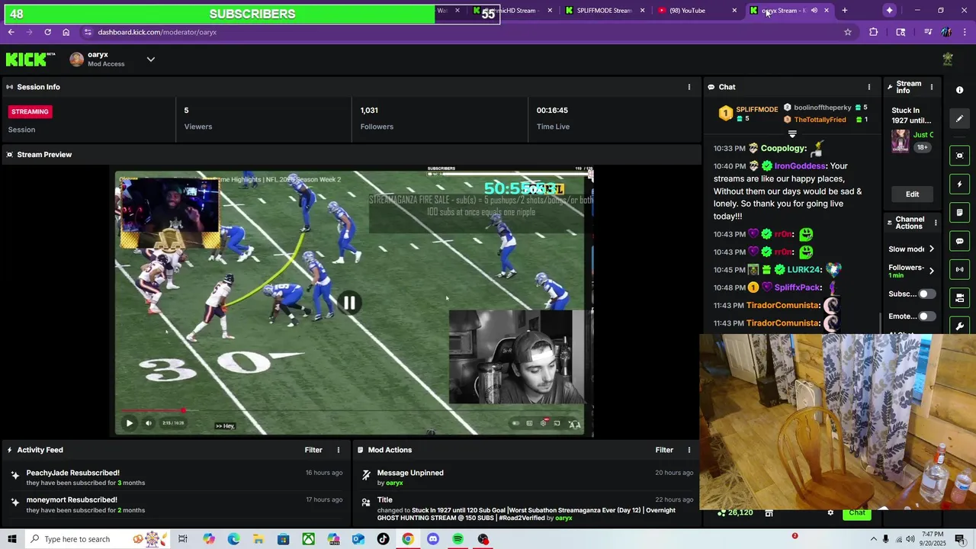Open Windows Start menu
Image resolution: width=976 pixels, height=549 pixels.
(11, 539)
